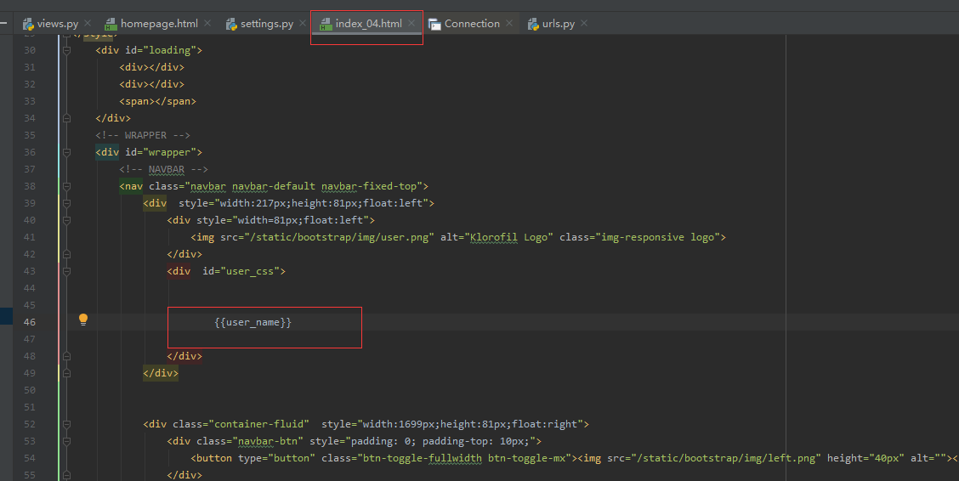
Task: Collapse the wrapper div fold on line 36
Action: 66,152
